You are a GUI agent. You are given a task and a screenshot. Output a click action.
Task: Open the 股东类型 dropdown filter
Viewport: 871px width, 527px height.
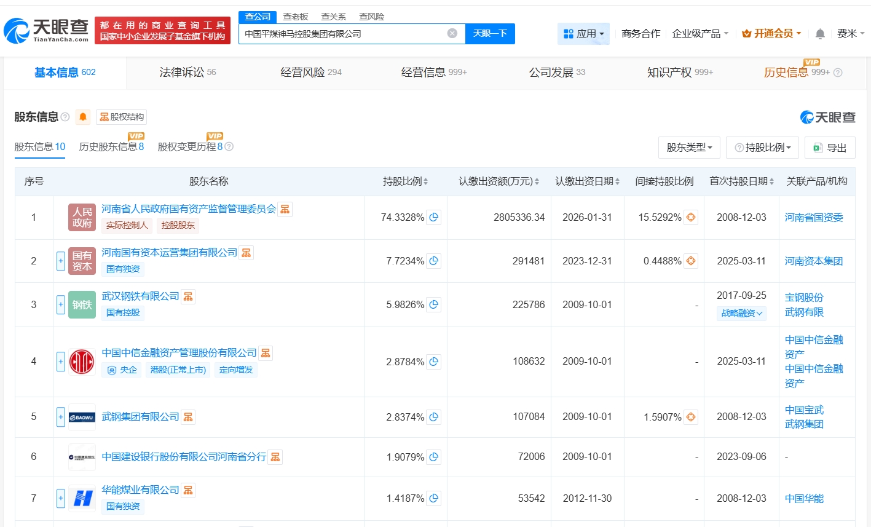coord(688,148)
